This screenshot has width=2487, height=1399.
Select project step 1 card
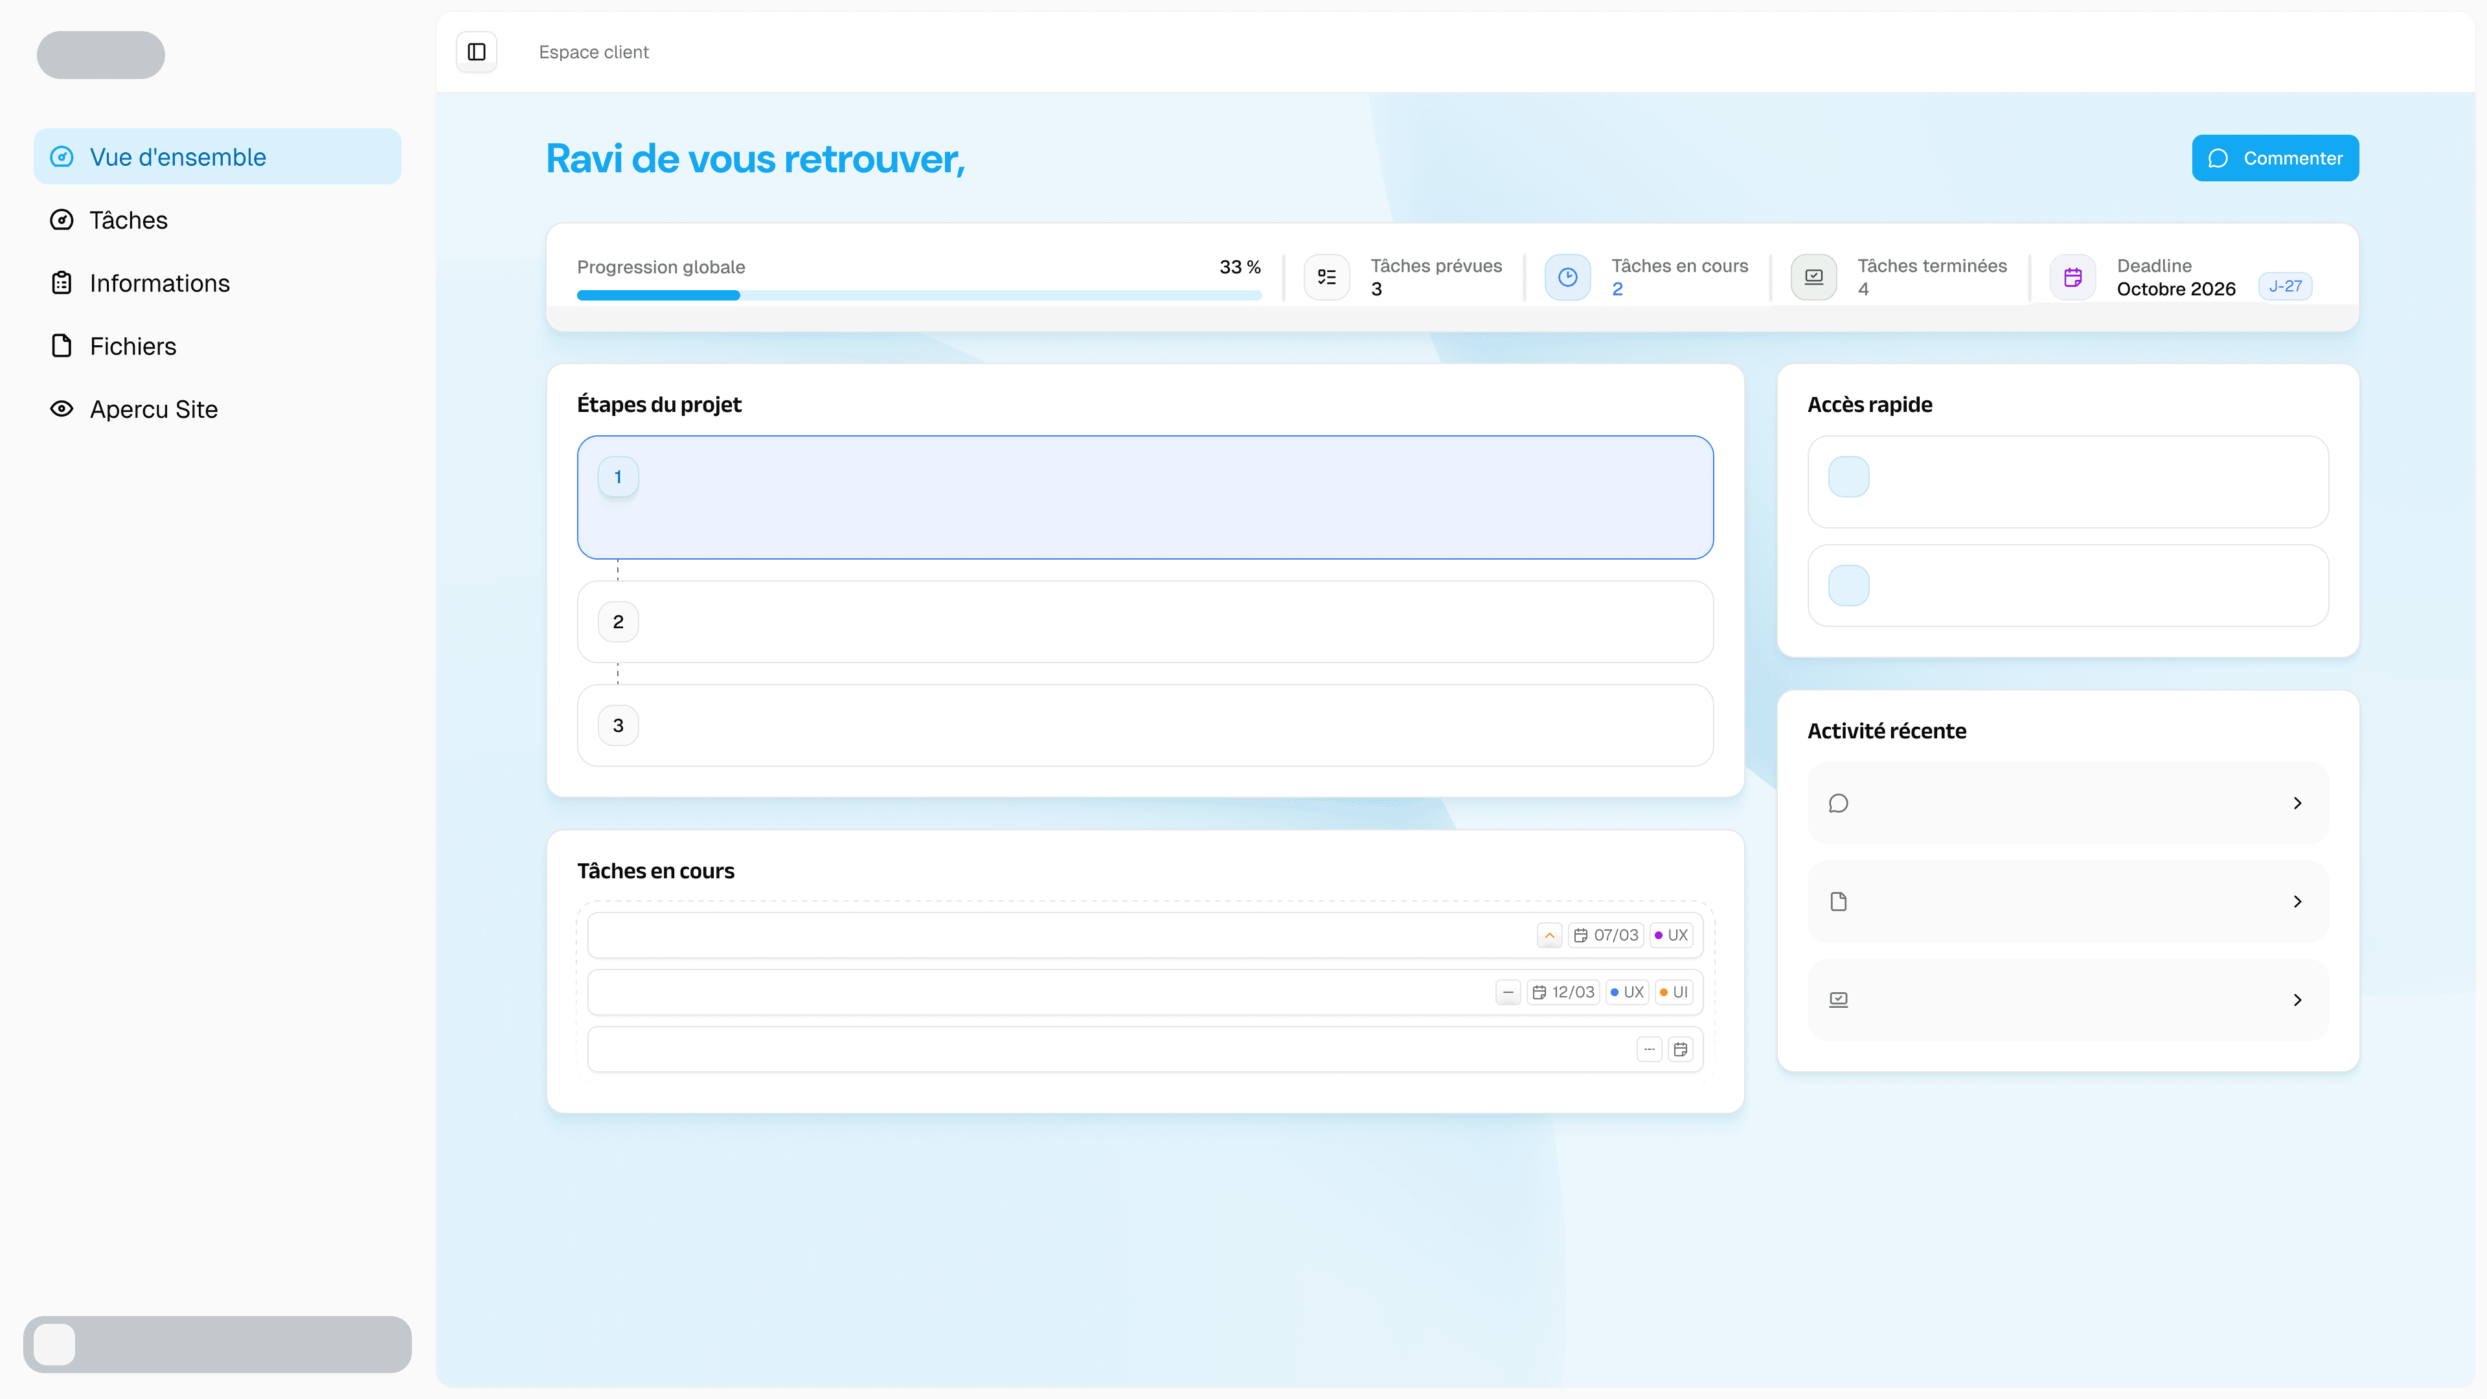click(1145, 497)
